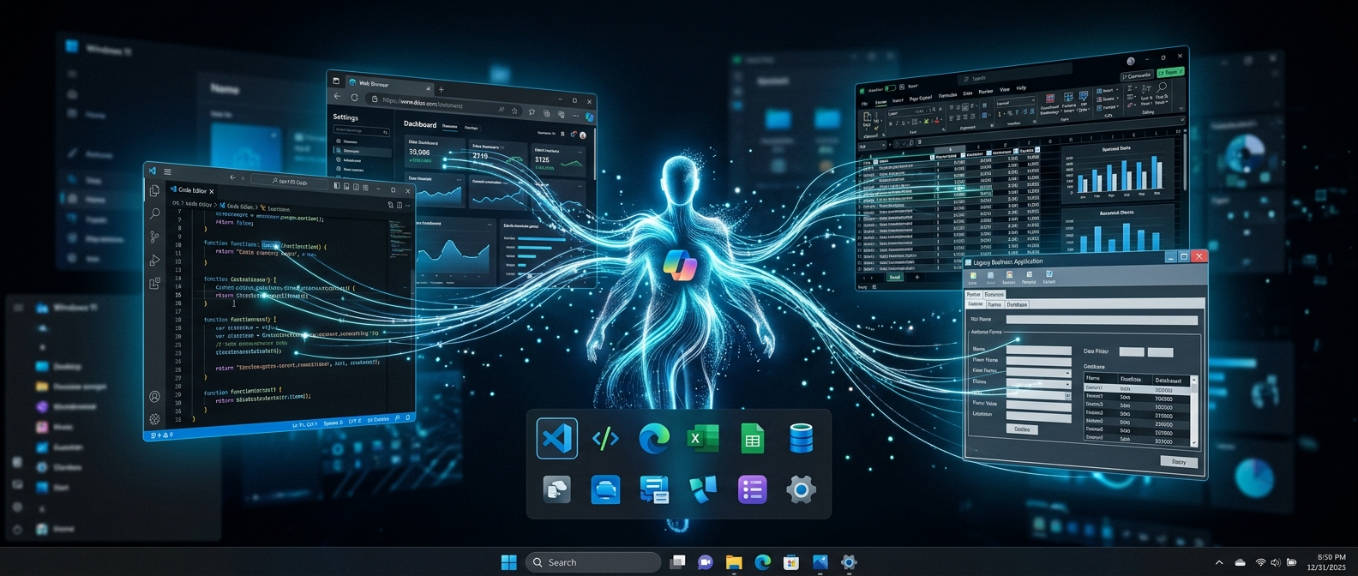Click the button below the Legacy form fields
Viewport: 1358px width, 576px height.
(1021, 429)
